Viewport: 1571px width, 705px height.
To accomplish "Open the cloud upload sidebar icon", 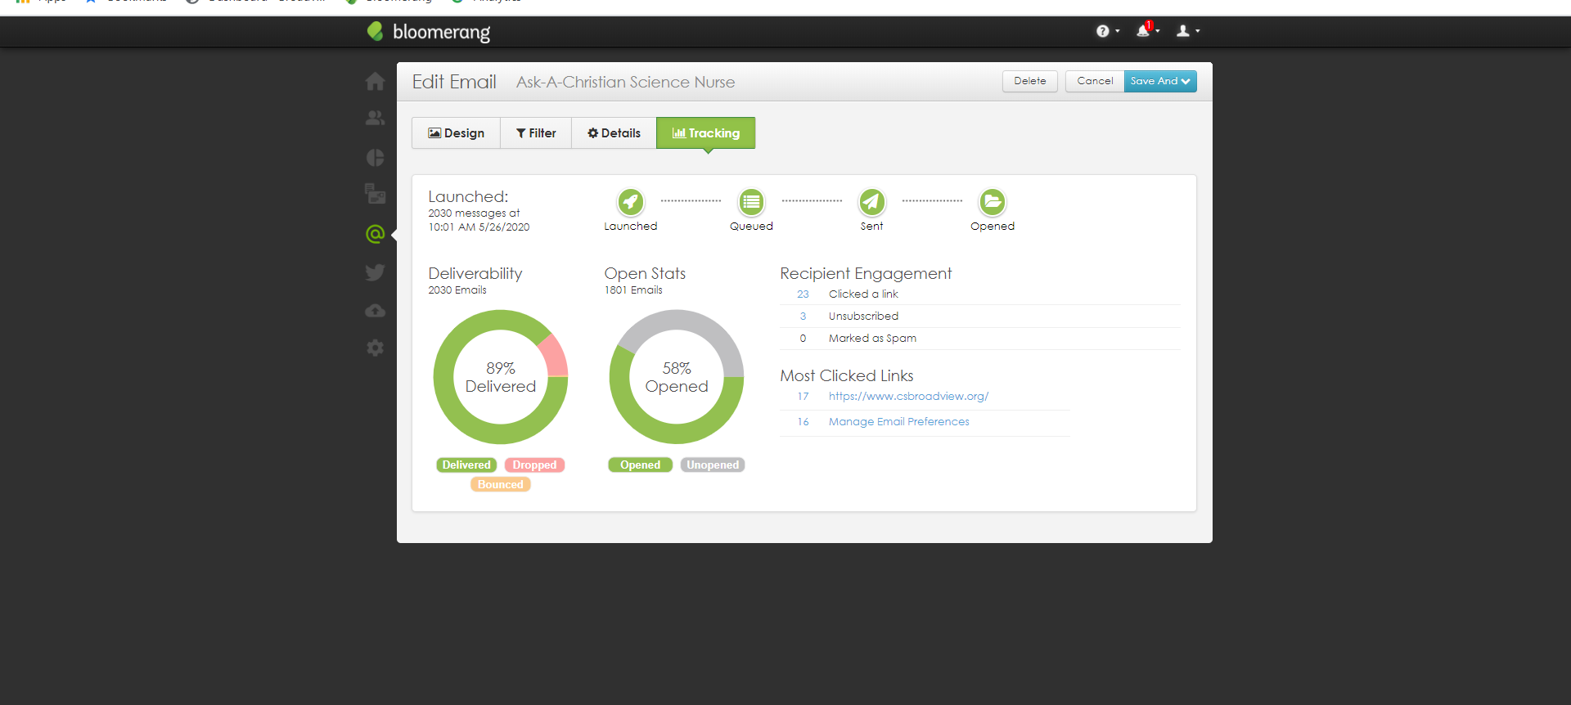I will [x=375, y=311].
